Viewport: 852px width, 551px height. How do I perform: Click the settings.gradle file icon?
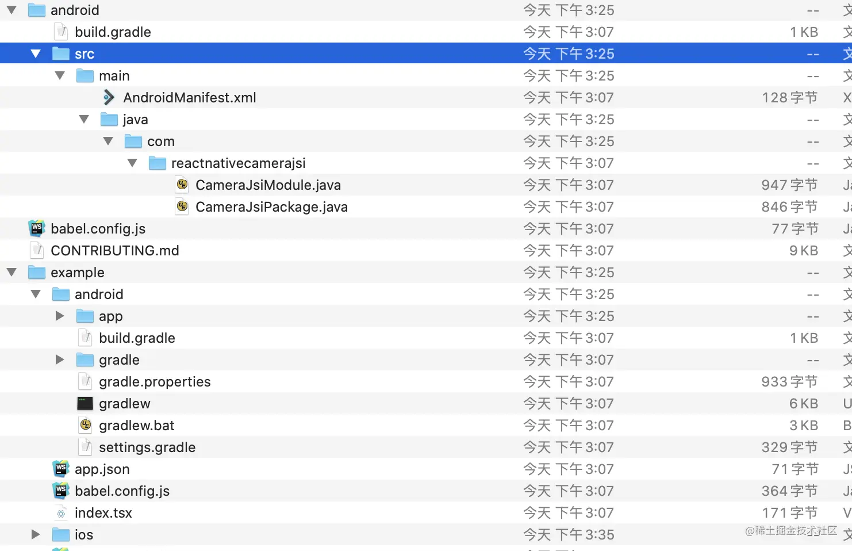(x=85, y=447)
